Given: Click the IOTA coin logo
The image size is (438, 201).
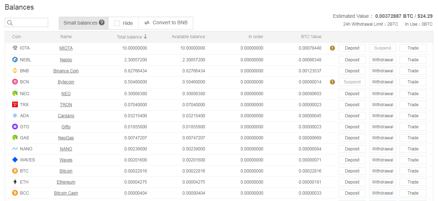Looking at the screenshot, I should pos(15,48).
